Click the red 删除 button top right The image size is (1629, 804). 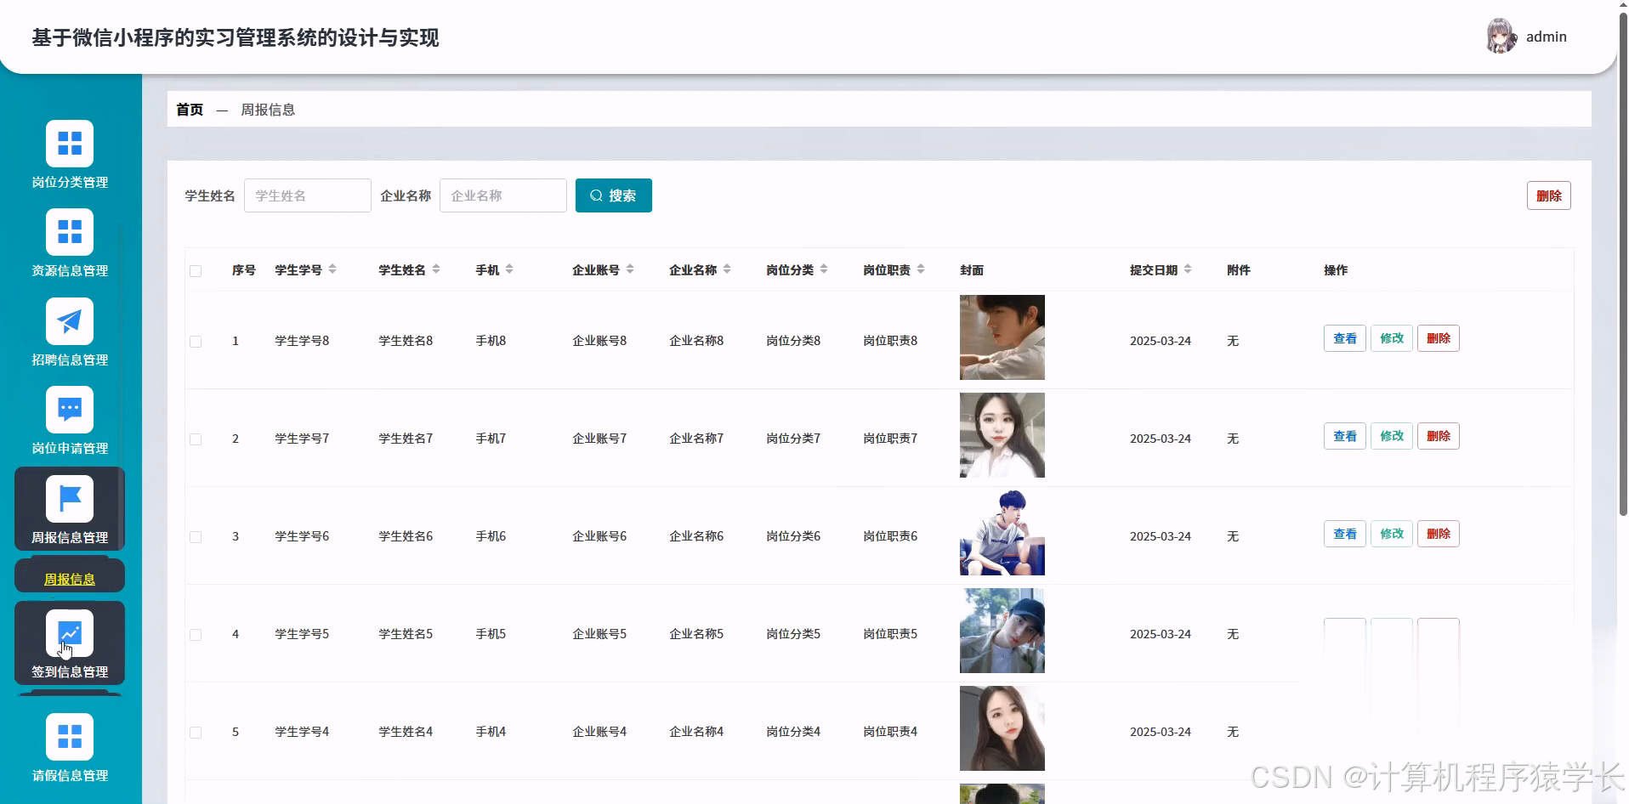pyautogui.click(x=1548, y=195)
